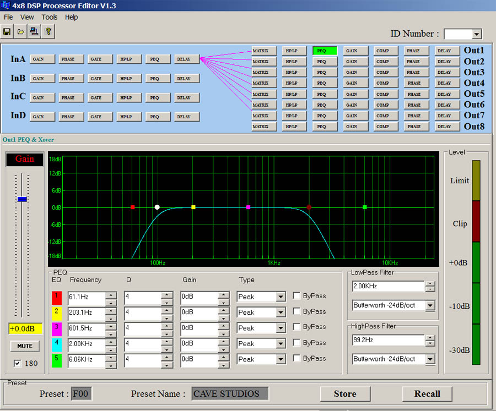Open the File menu
Image resolution: width=496 pixels, height=411 pixels.
point(8,17)
